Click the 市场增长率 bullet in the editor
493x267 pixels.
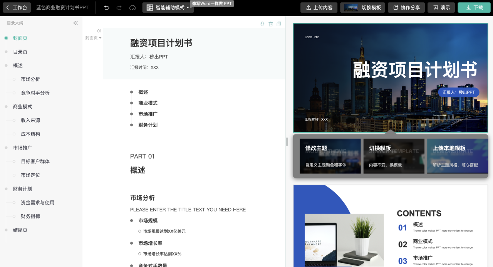(150, 243)
